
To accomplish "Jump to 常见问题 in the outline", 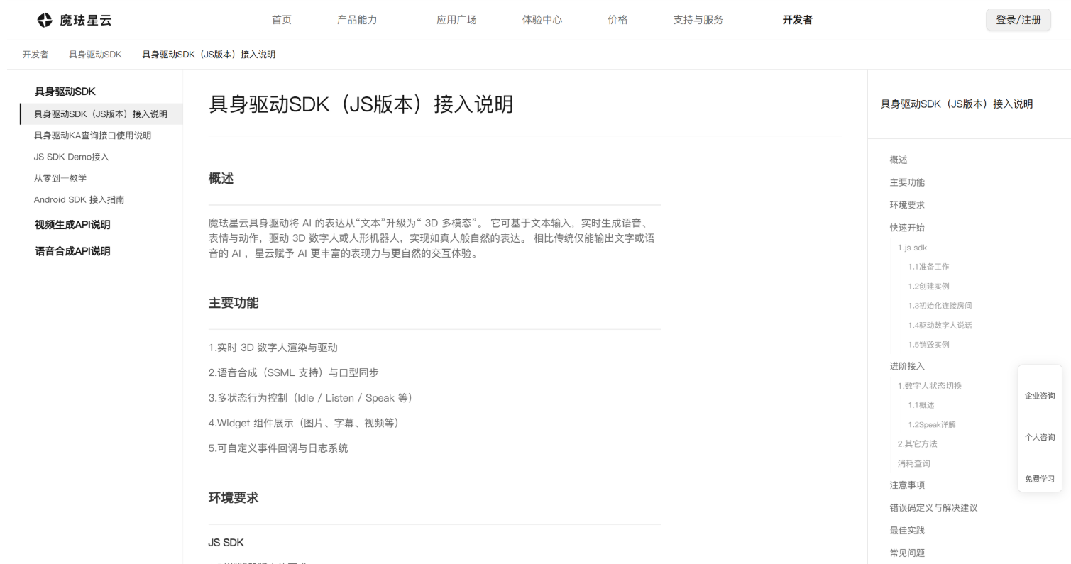I will (907, 553).
